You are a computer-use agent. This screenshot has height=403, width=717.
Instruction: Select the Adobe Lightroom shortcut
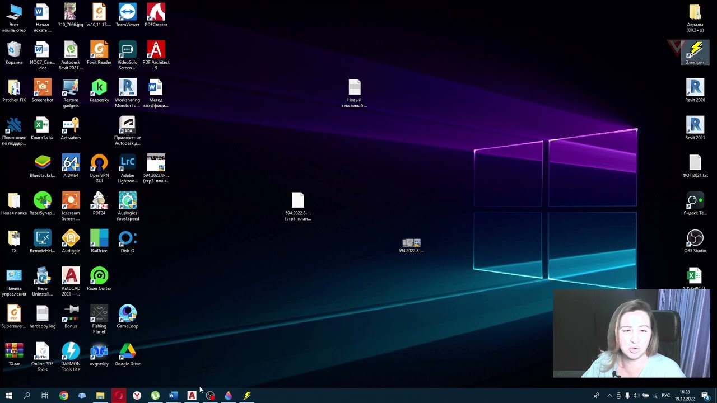127,168
